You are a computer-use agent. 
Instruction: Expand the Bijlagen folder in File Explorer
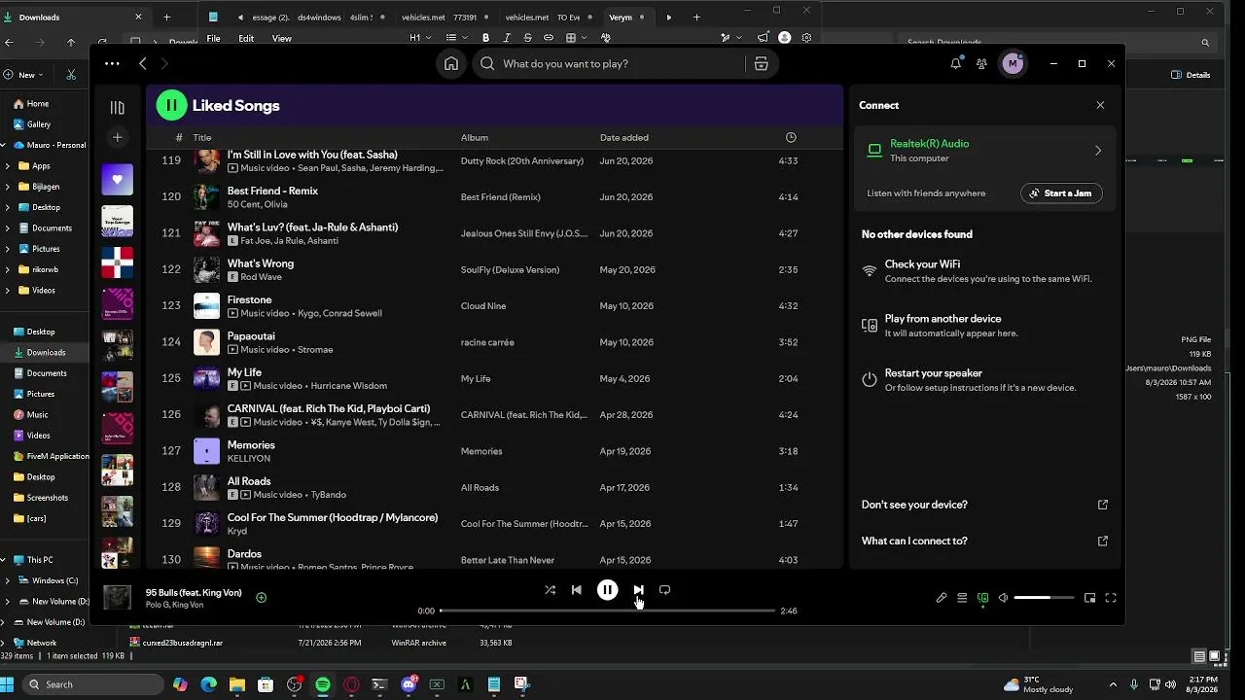(x=8, y=187)
